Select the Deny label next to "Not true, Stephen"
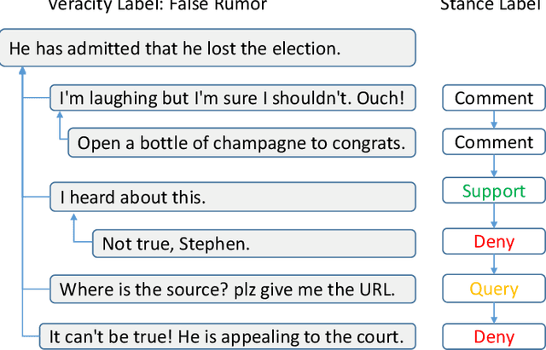The width and height of the screenshot is (546, 350). (493, 242)
